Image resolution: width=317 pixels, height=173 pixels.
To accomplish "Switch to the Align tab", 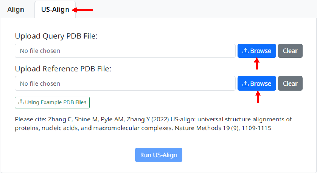I will click(16, 10).
